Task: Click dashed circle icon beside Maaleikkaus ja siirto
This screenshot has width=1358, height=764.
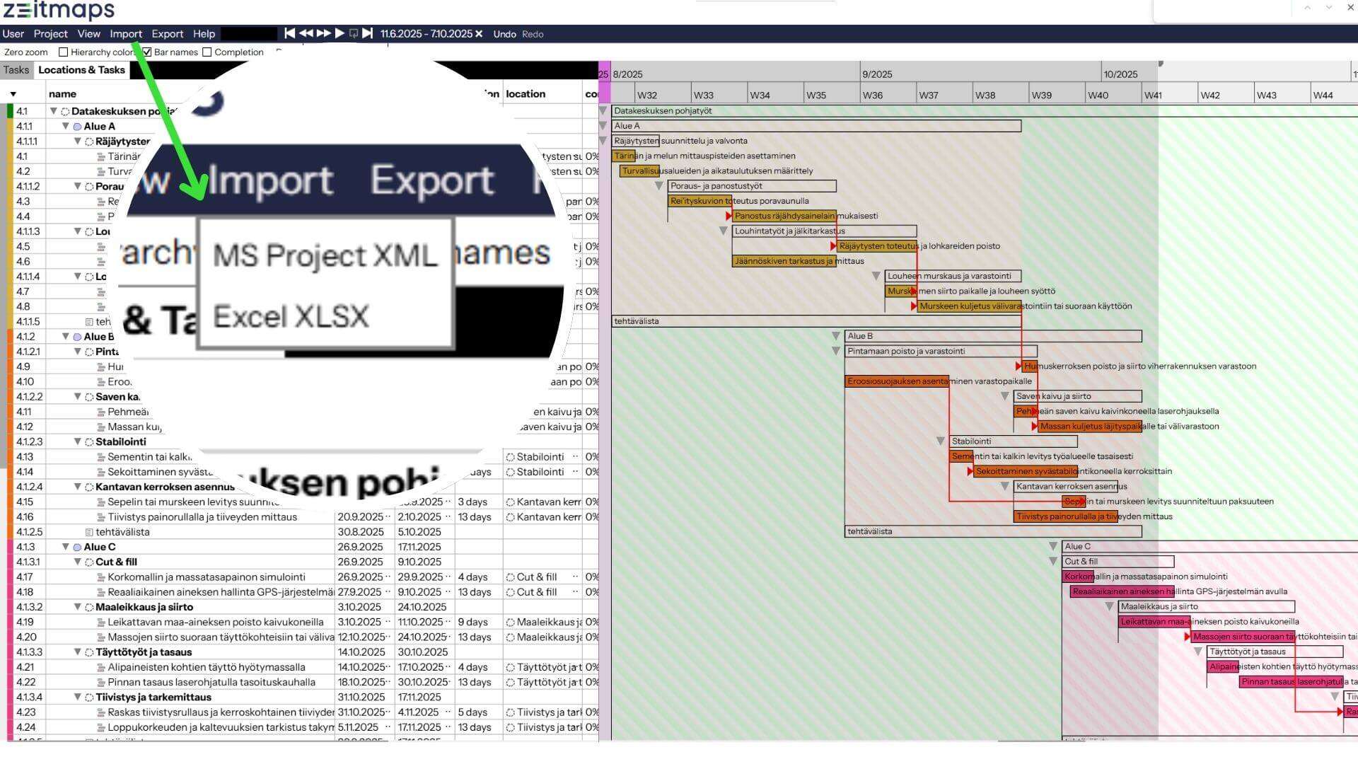Action: (x=89, y=607)
